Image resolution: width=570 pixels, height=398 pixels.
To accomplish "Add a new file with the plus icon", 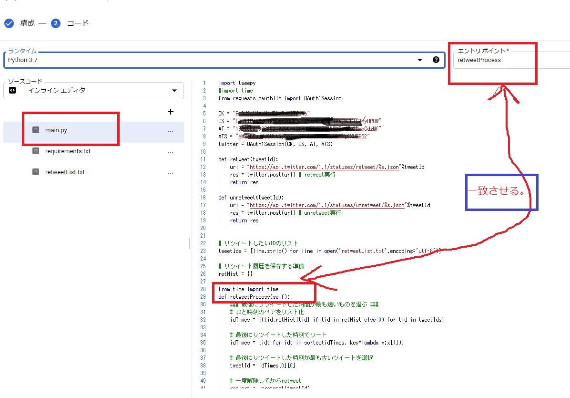I will pos(171,112).
